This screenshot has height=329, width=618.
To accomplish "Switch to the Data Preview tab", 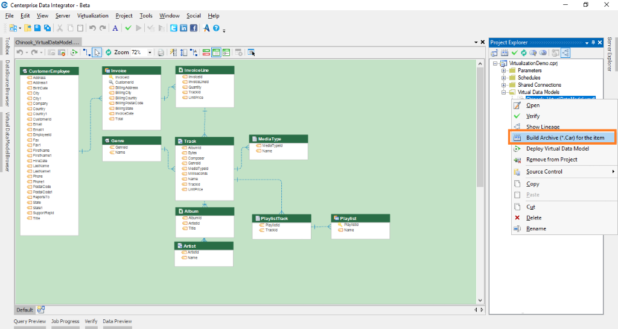I will [117, 321].
